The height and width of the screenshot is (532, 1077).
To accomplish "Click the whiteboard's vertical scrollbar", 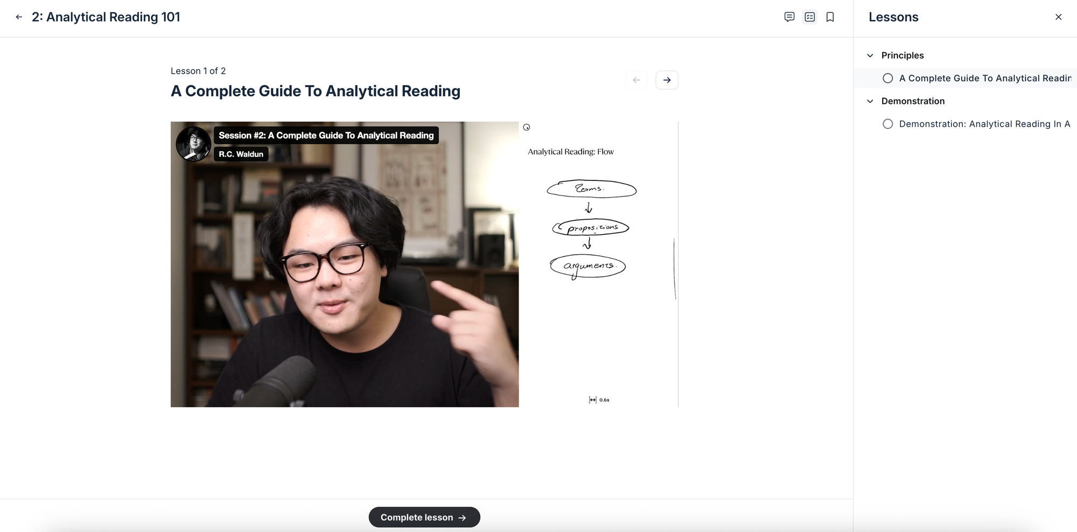I will [674, 269].
